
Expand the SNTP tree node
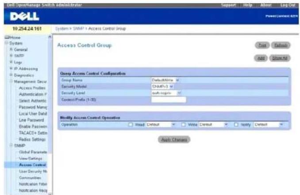point(12,56)
